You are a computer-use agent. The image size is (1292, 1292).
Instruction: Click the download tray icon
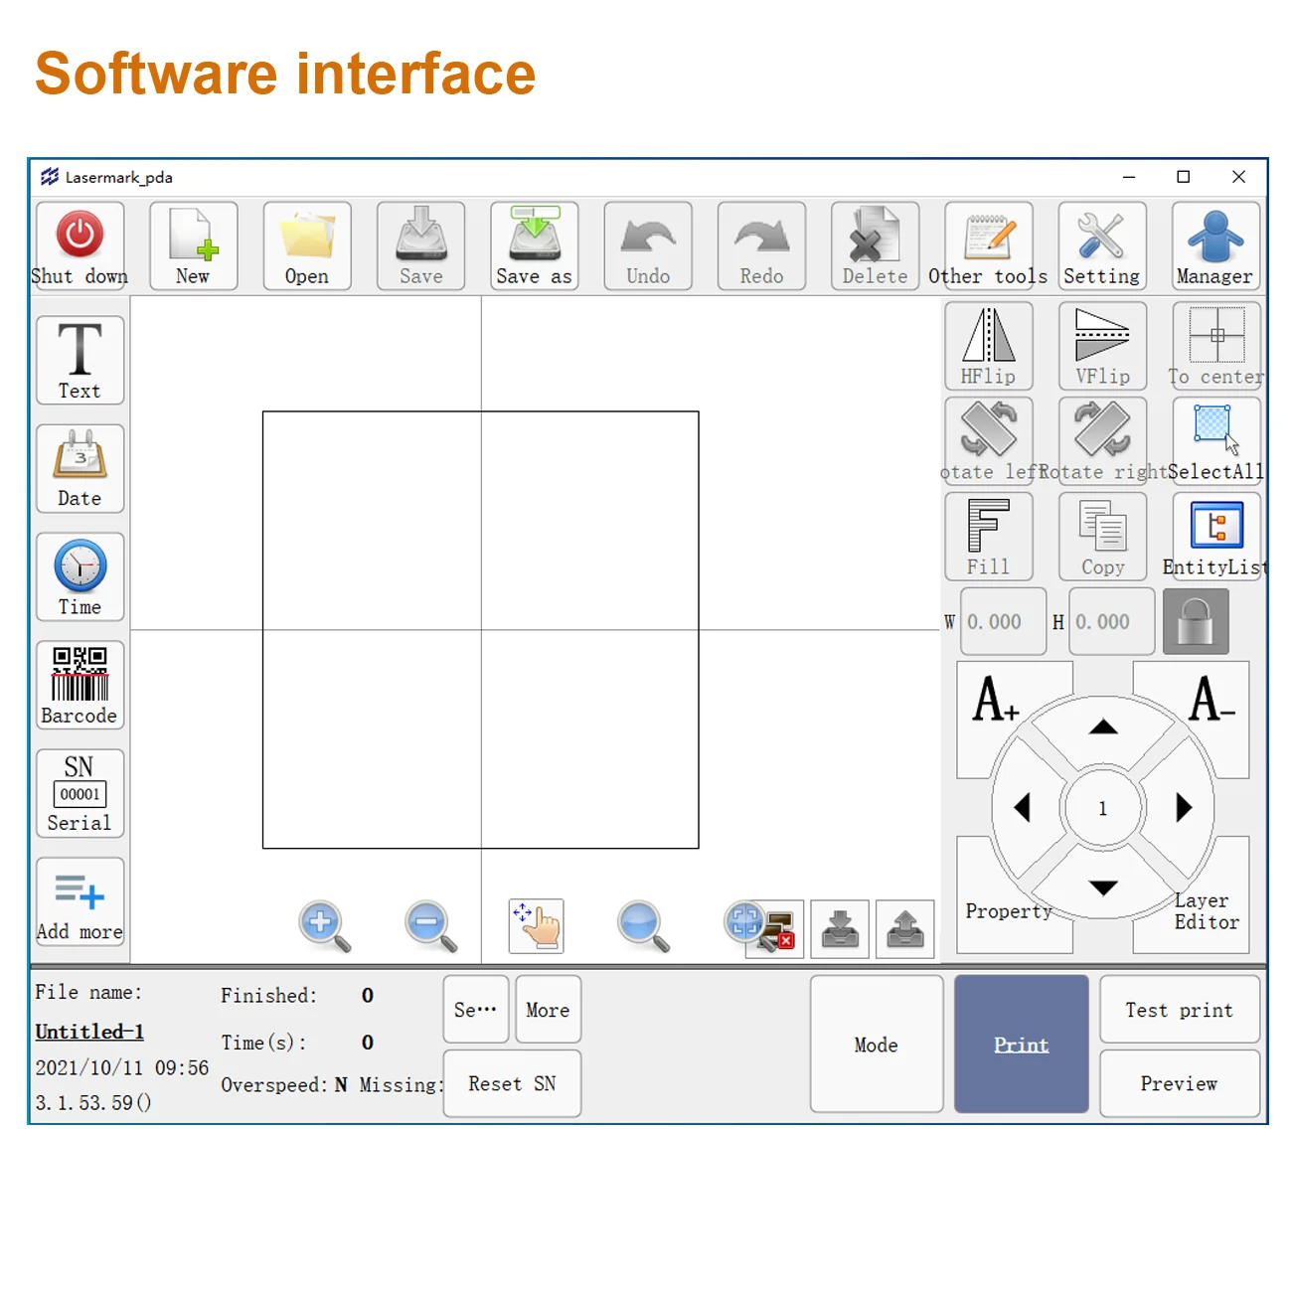click(x=840, y=929)
